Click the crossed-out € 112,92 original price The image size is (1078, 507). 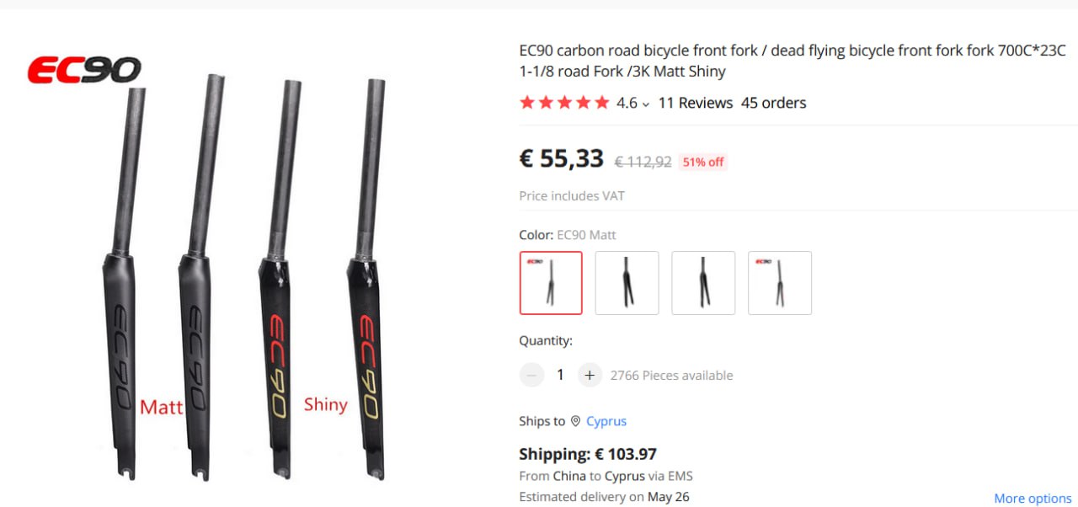[x=643, y=162]
